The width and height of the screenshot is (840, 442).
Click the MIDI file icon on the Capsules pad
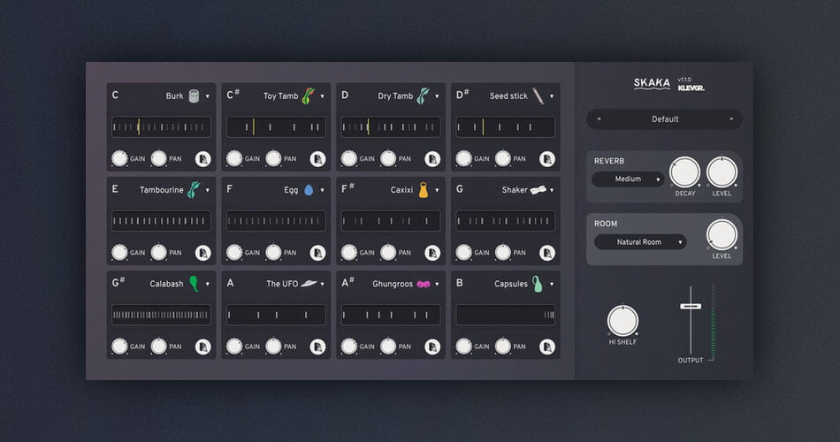tap(547, 347)
